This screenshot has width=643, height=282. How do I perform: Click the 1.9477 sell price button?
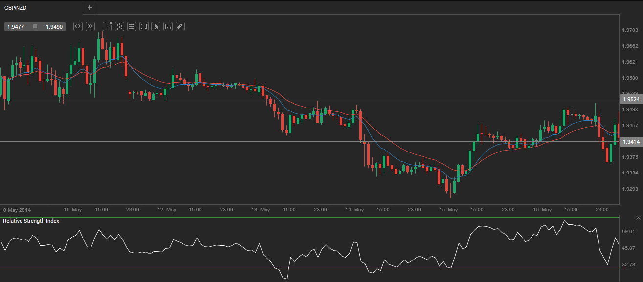pos(16,27)
